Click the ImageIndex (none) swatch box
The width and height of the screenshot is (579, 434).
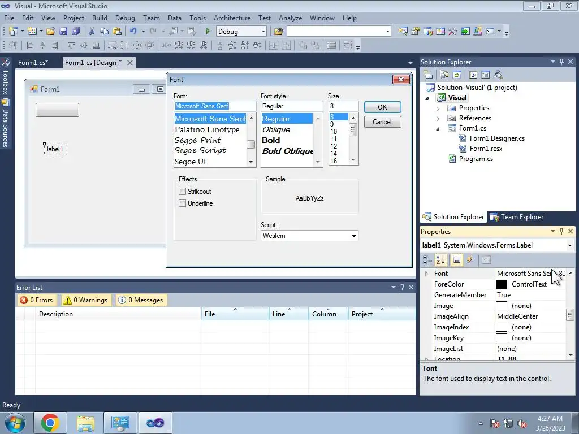pos(502,327)
